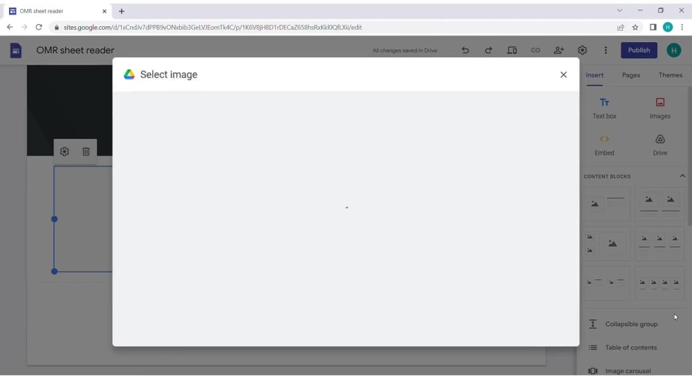The height and width of the screenshot is (389, 692).
Task: Open a new browser tab
Action: [x=121, y=12]
